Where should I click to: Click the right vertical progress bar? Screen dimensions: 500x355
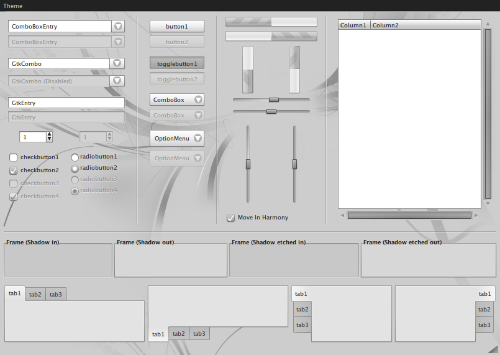294,70
